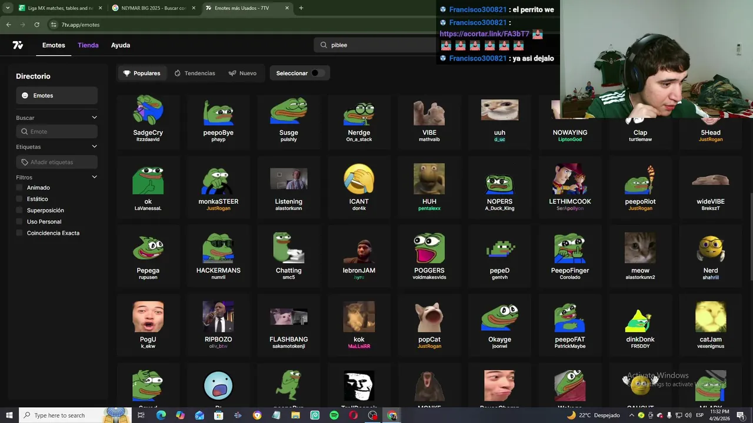Screen dimensions: 753x423
Task: Close the NEYMAR BIG 2025 tab
Action: click(194, 8)
